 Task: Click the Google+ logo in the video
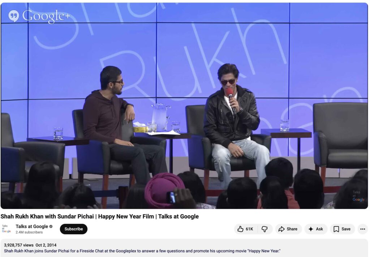39,16
